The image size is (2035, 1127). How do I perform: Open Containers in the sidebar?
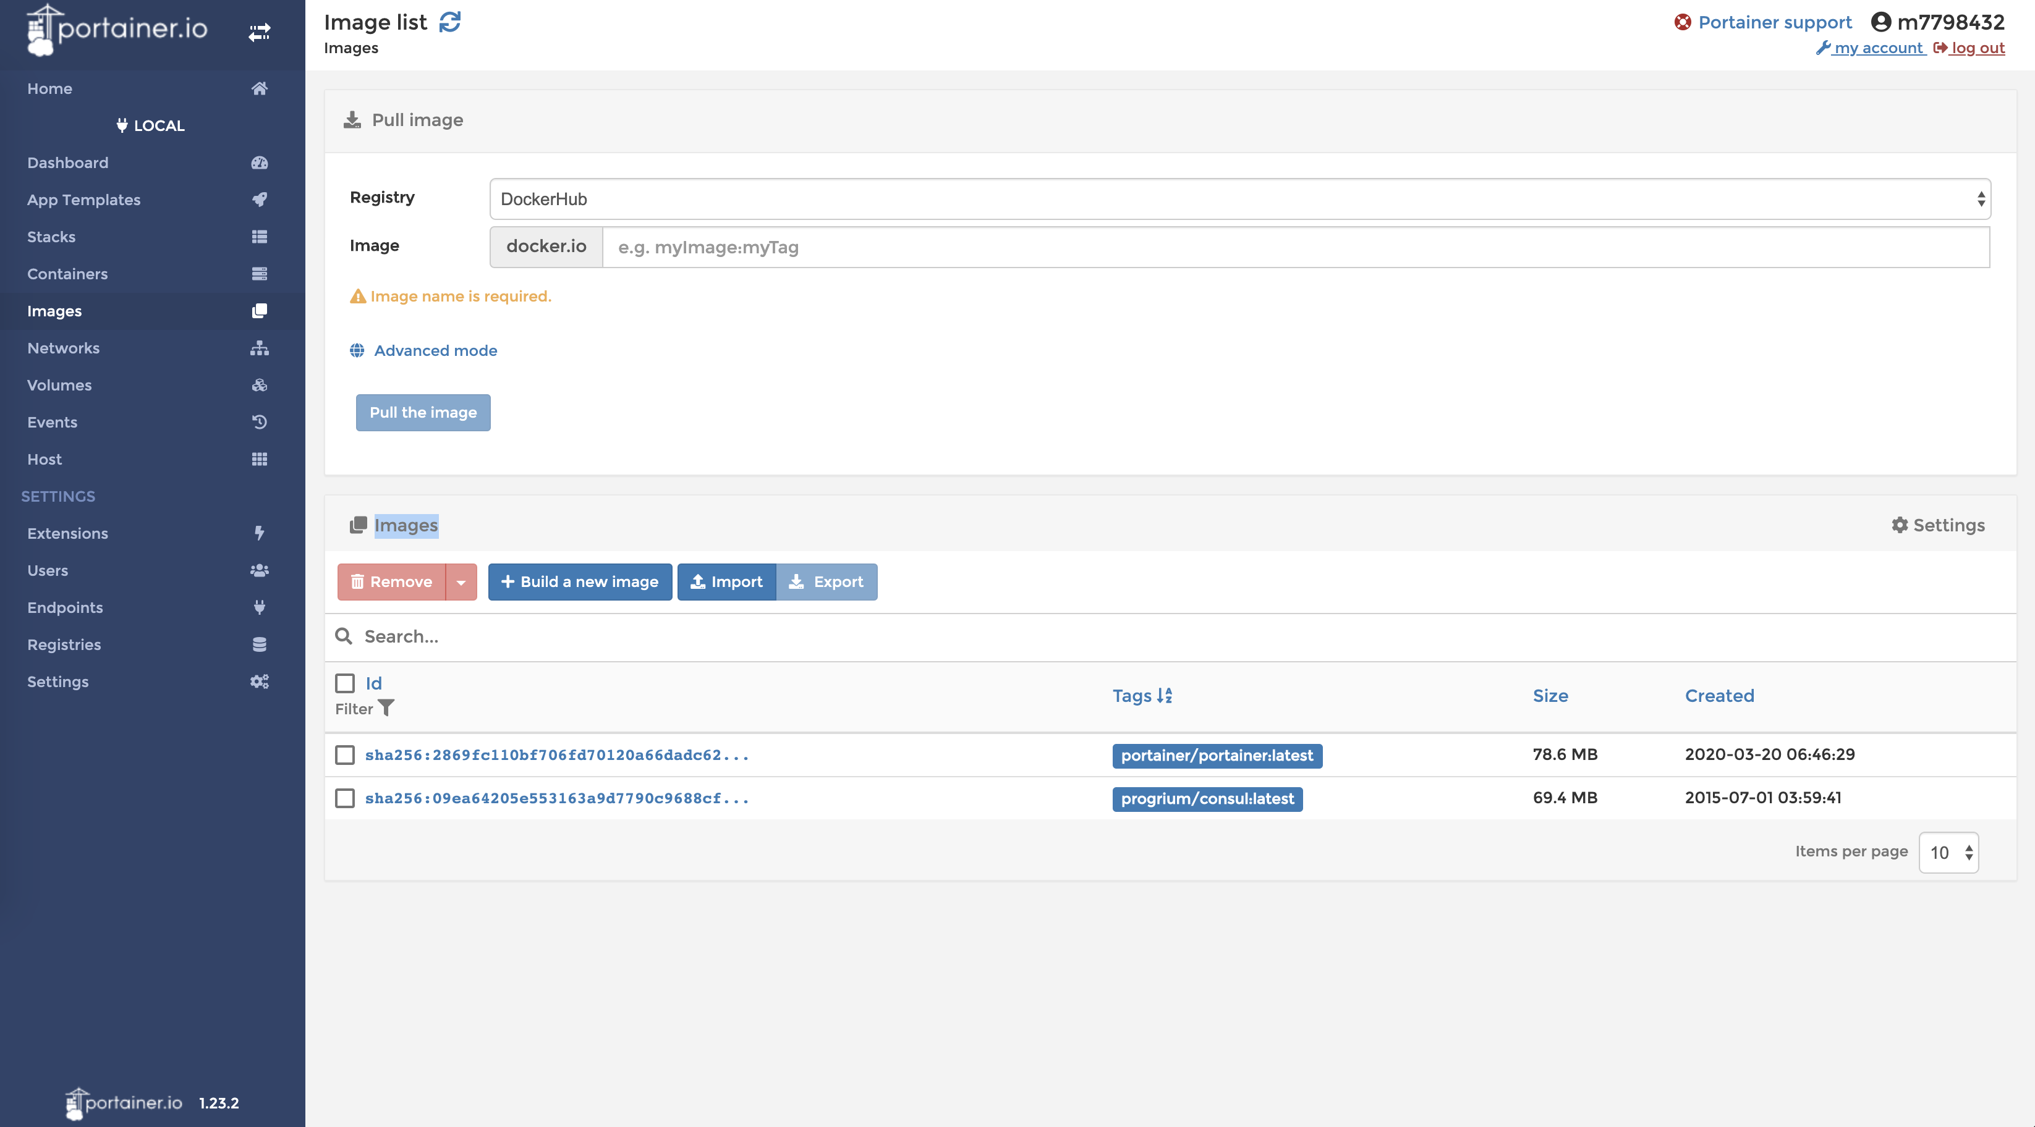click(x=67, y=274)
